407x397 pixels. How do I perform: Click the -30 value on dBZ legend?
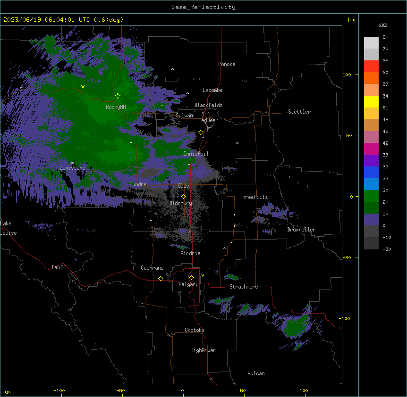387,249
